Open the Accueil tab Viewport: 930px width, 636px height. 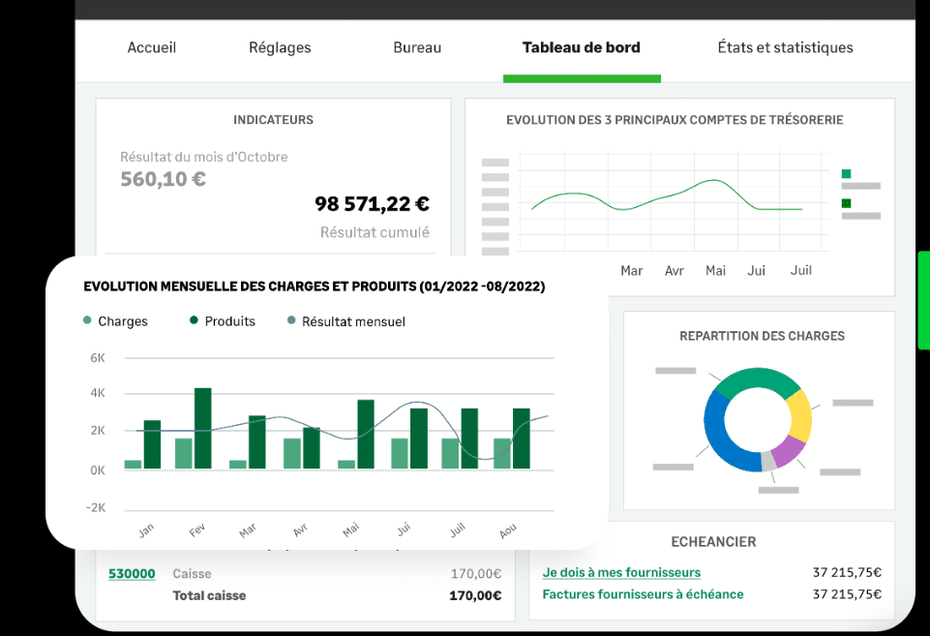coord(152,47)
